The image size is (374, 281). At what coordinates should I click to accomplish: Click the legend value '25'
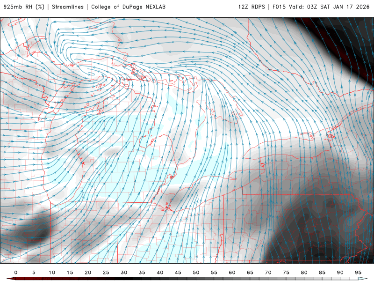[106, 273]
